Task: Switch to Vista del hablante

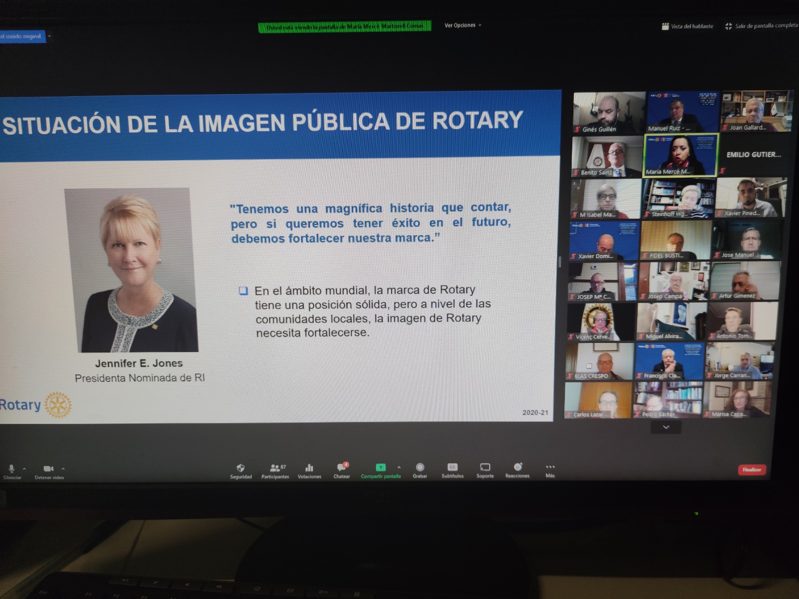Action: click(x=688, y=26)
